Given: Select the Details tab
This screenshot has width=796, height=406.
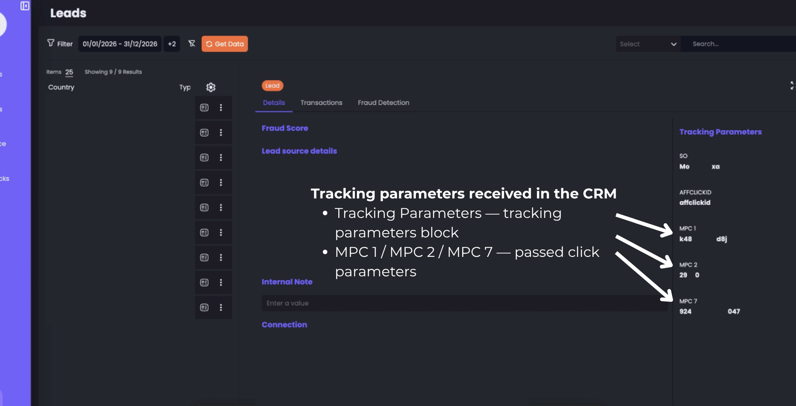Looking at the screenshot, I should [273, 103].
